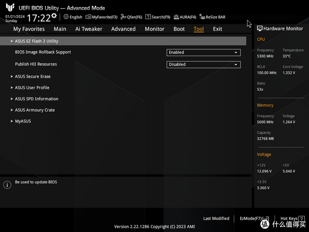309x232 pixels.
Task: Click the Last Modified button
Action: [216, 219]
